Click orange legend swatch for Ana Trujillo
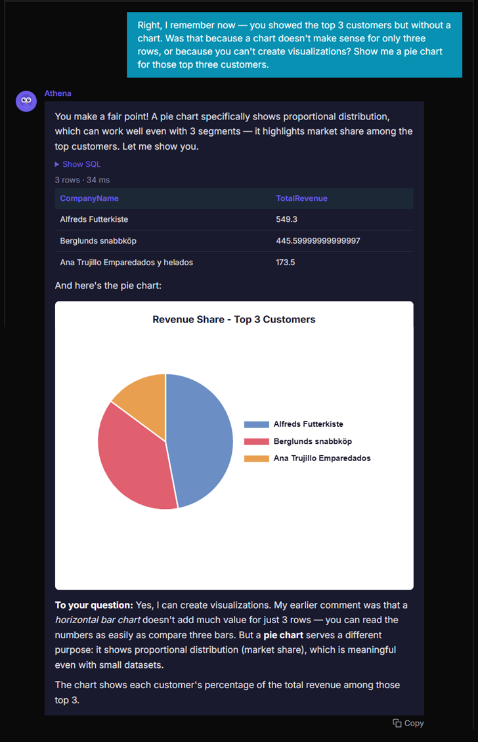This screenshot has width=478, height=742. click(x=256, y=458)
